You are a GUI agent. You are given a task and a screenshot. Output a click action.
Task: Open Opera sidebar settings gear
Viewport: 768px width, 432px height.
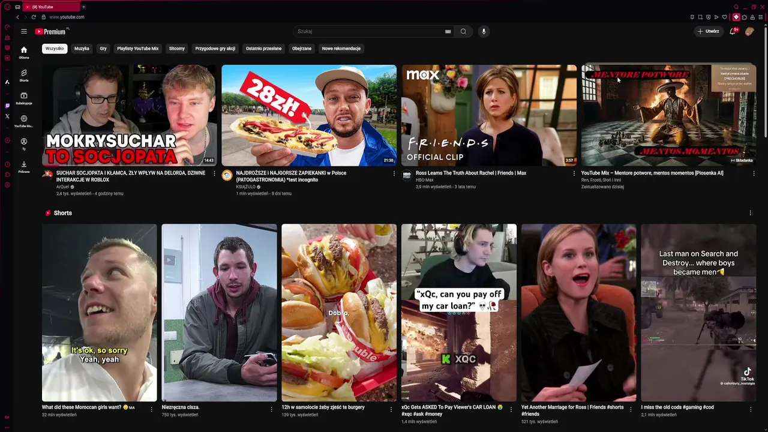7,185
